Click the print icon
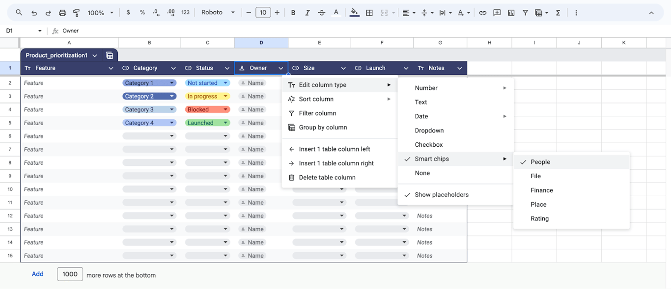 click(x=62, y=13)
